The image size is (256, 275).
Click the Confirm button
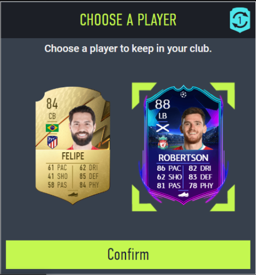(x=128, y=254)
